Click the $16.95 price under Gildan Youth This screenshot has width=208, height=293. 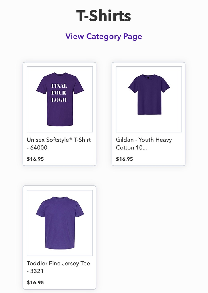(124, 159)
